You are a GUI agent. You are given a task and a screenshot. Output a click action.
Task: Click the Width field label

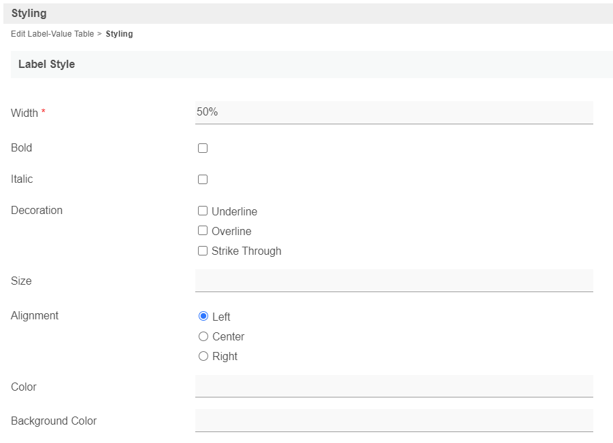(x=24, y=113)
